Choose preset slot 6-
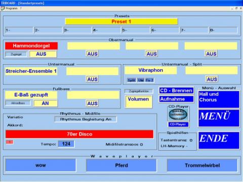This screenshot has height=182, width=243. coord(165,30)
